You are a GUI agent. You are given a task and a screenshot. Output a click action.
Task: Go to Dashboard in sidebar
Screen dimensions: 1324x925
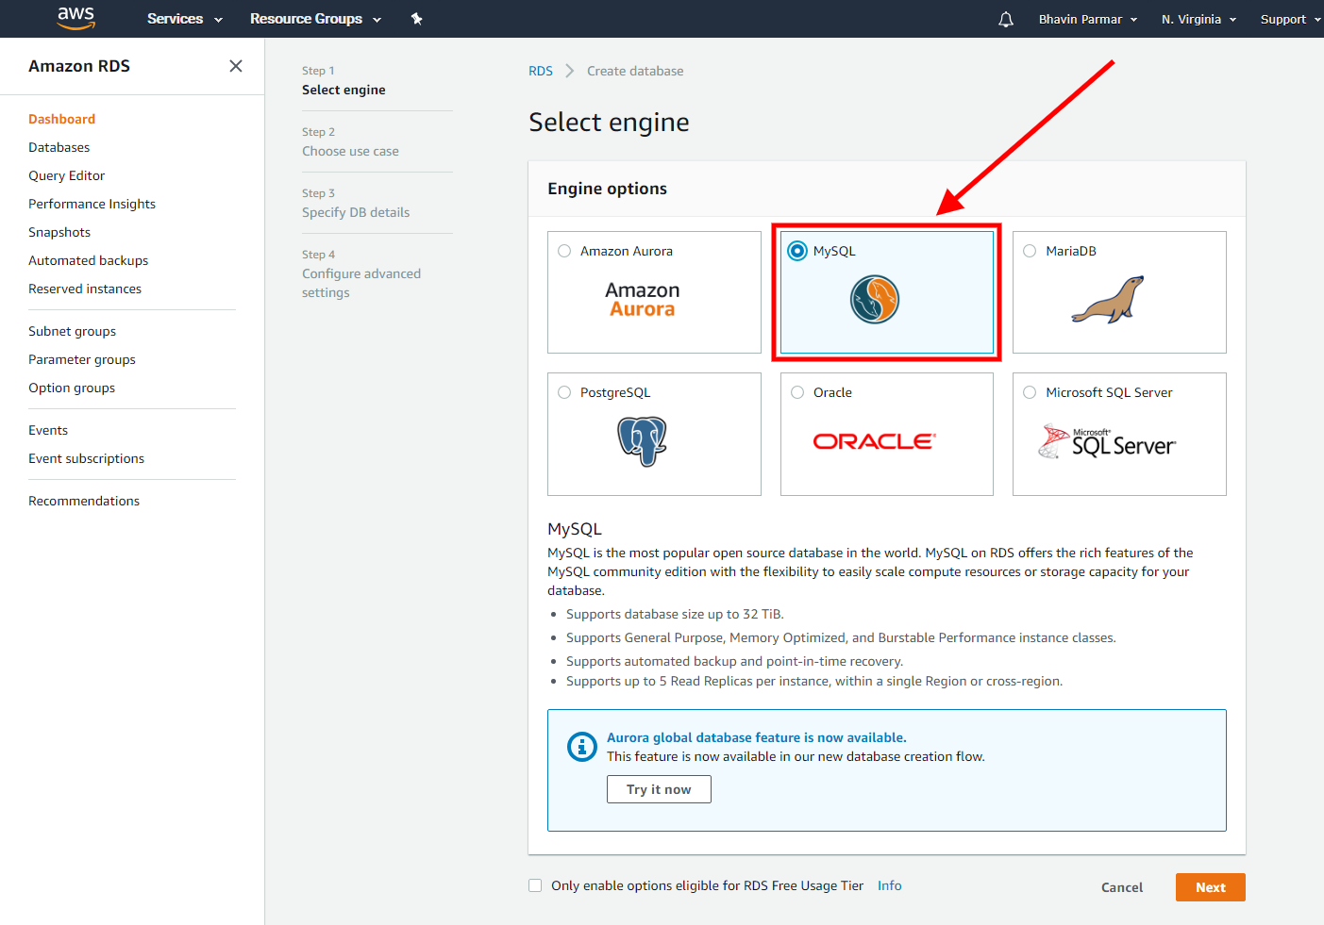point(62,119)
